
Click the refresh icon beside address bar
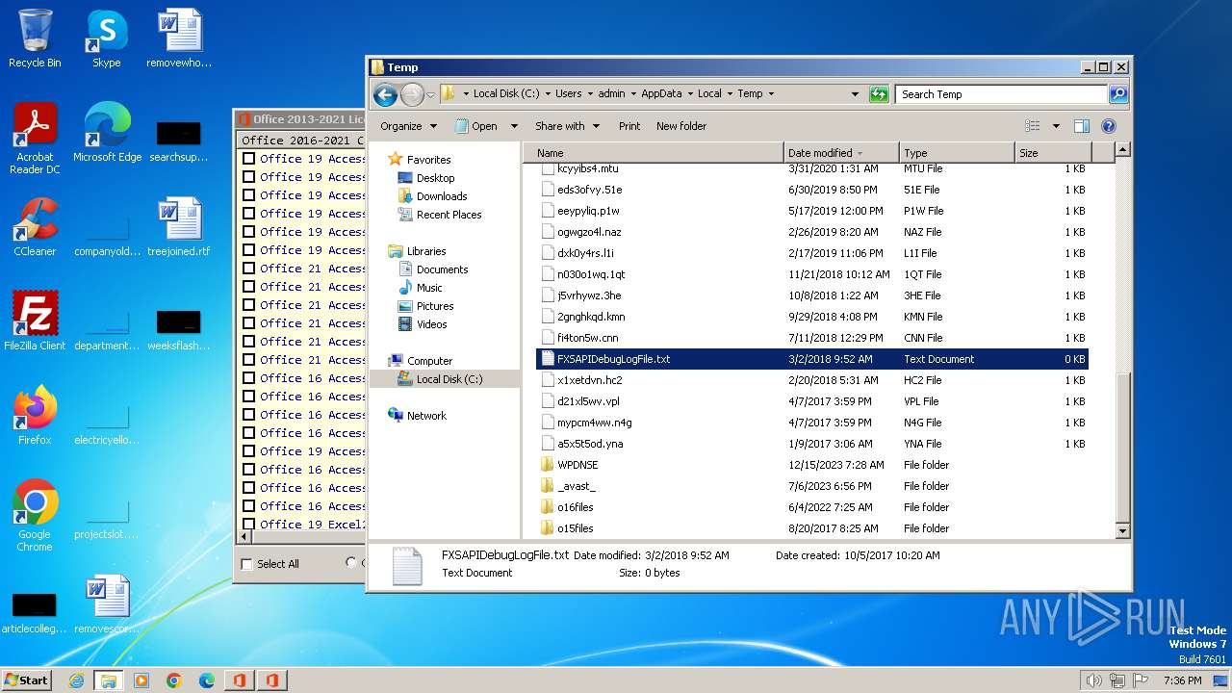[878, 94]
